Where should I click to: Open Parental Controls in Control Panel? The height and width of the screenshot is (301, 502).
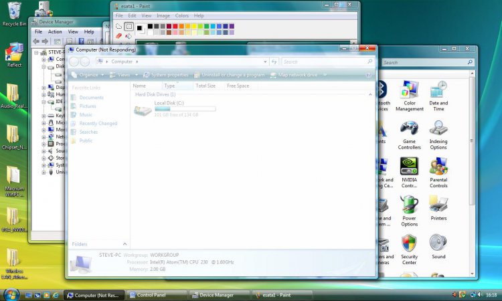[x=438, y=173]
